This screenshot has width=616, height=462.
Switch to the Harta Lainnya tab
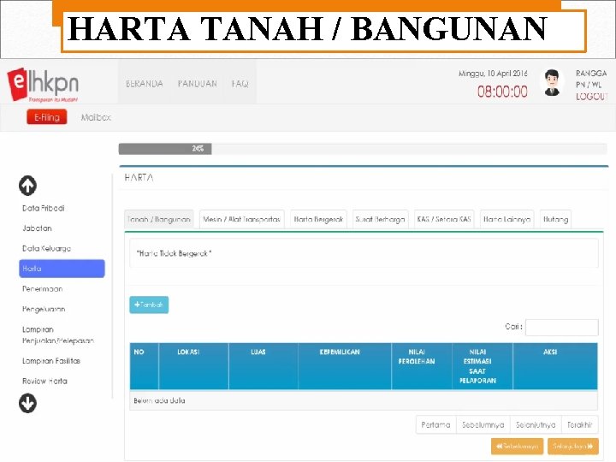(506, 219)
